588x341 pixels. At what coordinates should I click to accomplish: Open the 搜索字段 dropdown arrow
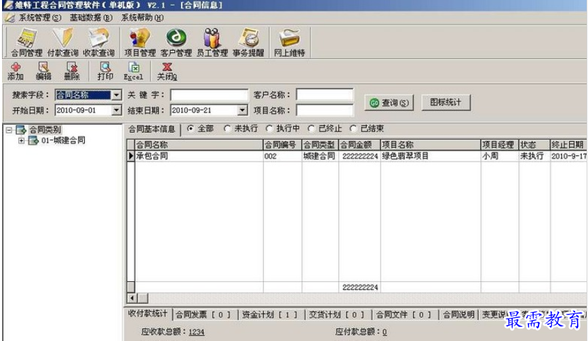117,95
